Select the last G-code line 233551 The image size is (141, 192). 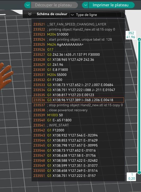tap(78, 176)
